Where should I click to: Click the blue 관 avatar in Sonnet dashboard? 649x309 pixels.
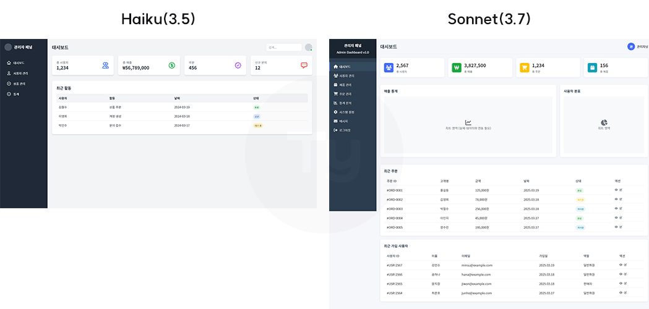[631, 47]
